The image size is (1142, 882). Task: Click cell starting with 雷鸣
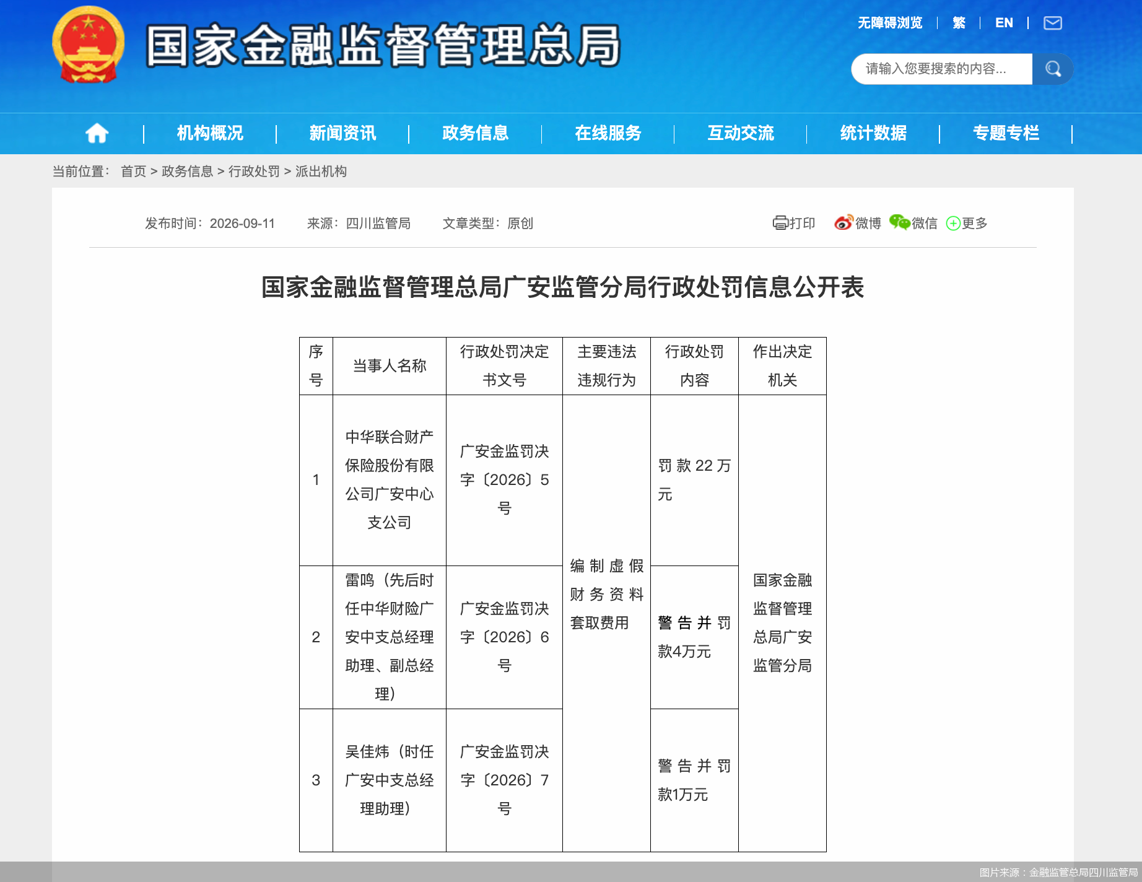pyautogui.click(x=390, y=637)
